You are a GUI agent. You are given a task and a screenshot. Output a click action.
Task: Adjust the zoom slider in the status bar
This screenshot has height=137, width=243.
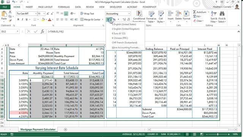(x=218, y=134)
